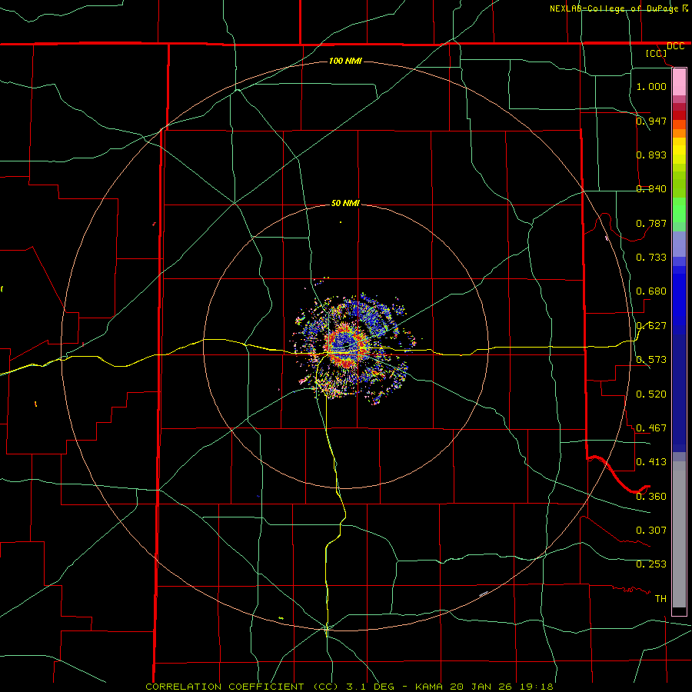Select the 0.893 legend value
Image resolution: width=692 pixels, height=692 pixels.
click(x=651, y=155)
